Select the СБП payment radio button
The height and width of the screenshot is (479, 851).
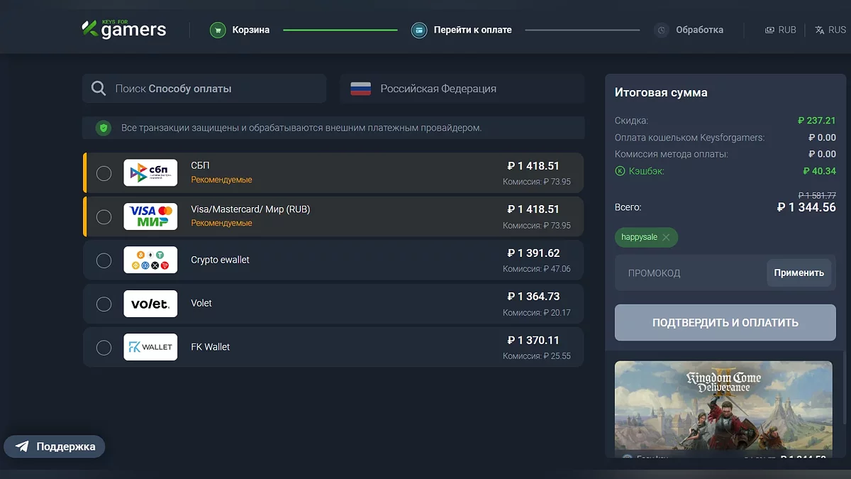pos(104,173)
